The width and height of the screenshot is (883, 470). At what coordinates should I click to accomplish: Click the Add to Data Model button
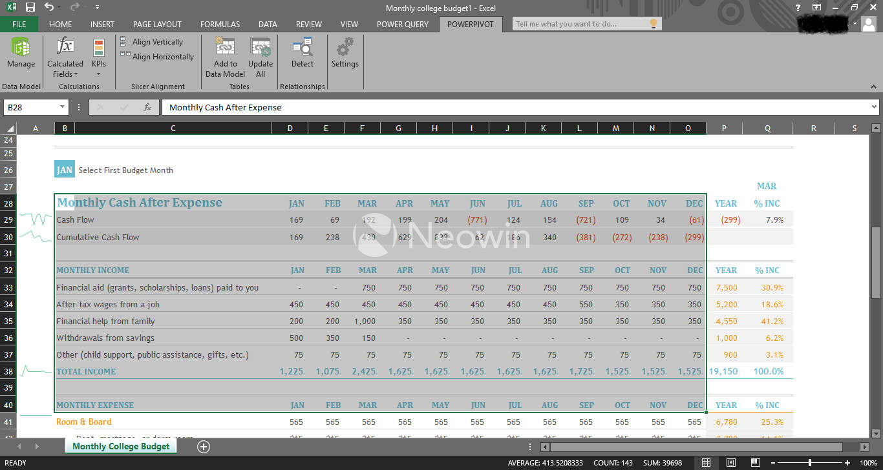point(225,57)
